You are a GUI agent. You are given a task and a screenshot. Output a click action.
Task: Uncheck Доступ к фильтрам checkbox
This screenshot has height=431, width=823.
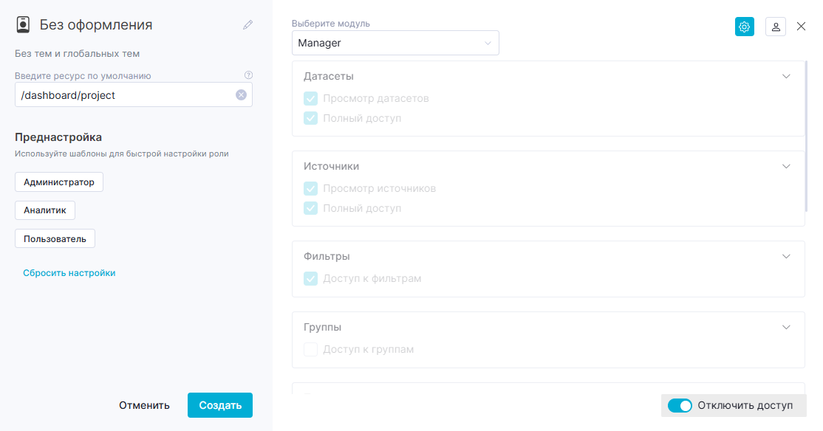pos(311,278)
